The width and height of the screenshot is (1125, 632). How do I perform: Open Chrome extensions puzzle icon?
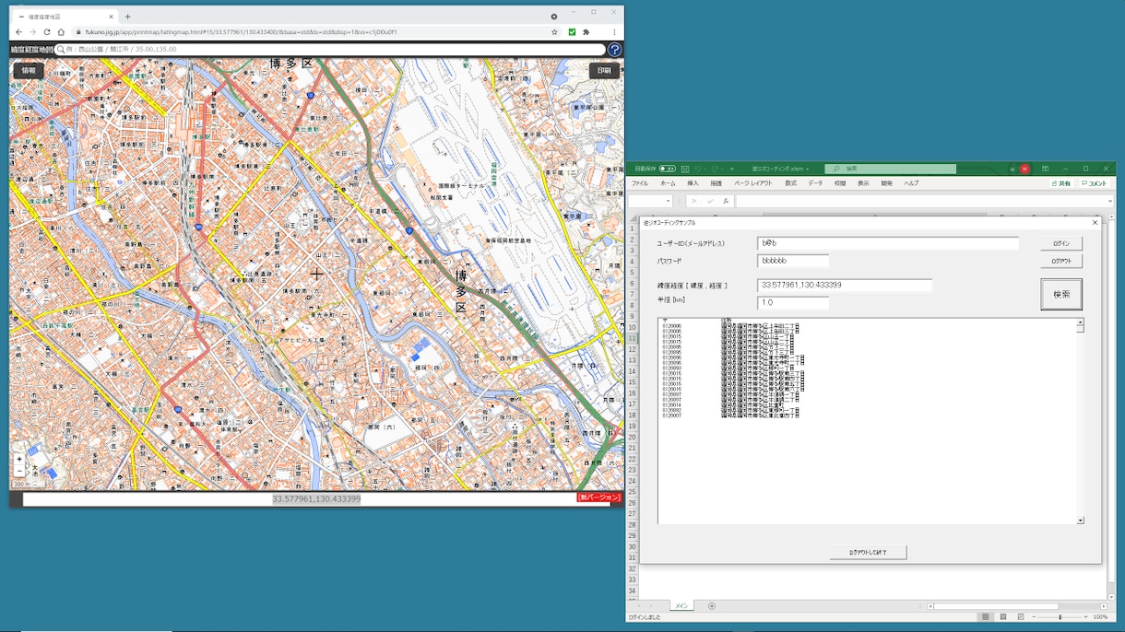586,32
